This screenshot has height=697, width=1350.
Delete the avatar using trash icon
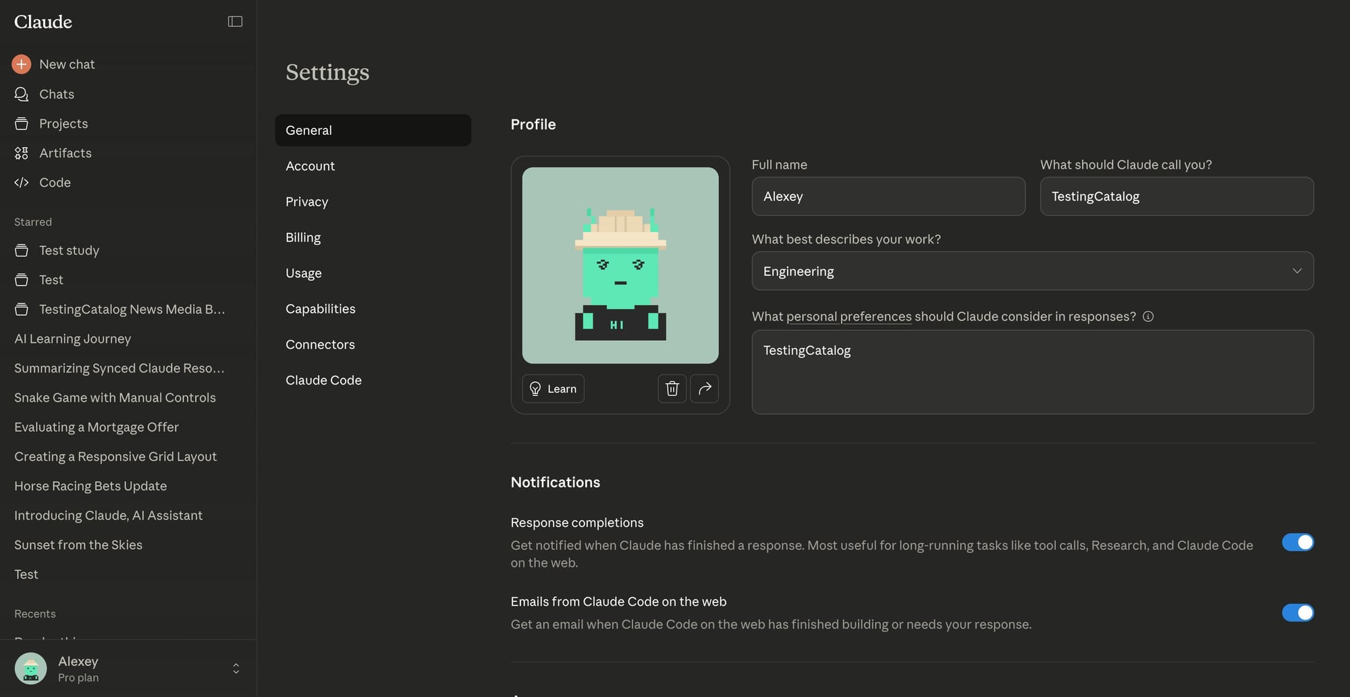[672, 389]
